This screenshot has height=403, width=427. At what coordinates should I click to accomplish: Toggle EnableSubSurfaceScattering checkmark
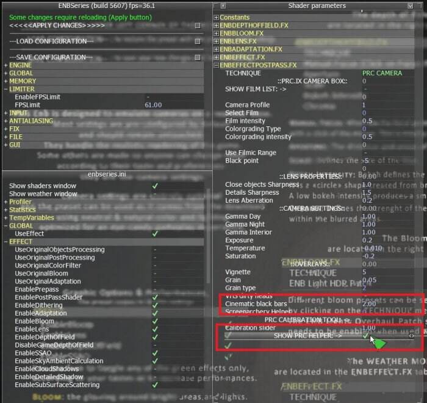(155, 385)
